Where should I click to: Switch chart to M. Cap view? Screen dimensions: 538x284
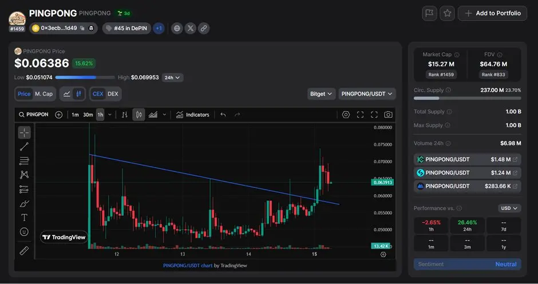click(44, 94)
